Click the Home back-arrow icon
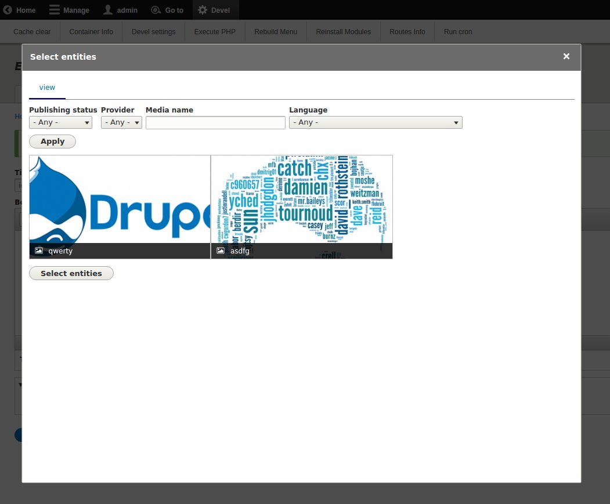 click(x=8, y=10)
